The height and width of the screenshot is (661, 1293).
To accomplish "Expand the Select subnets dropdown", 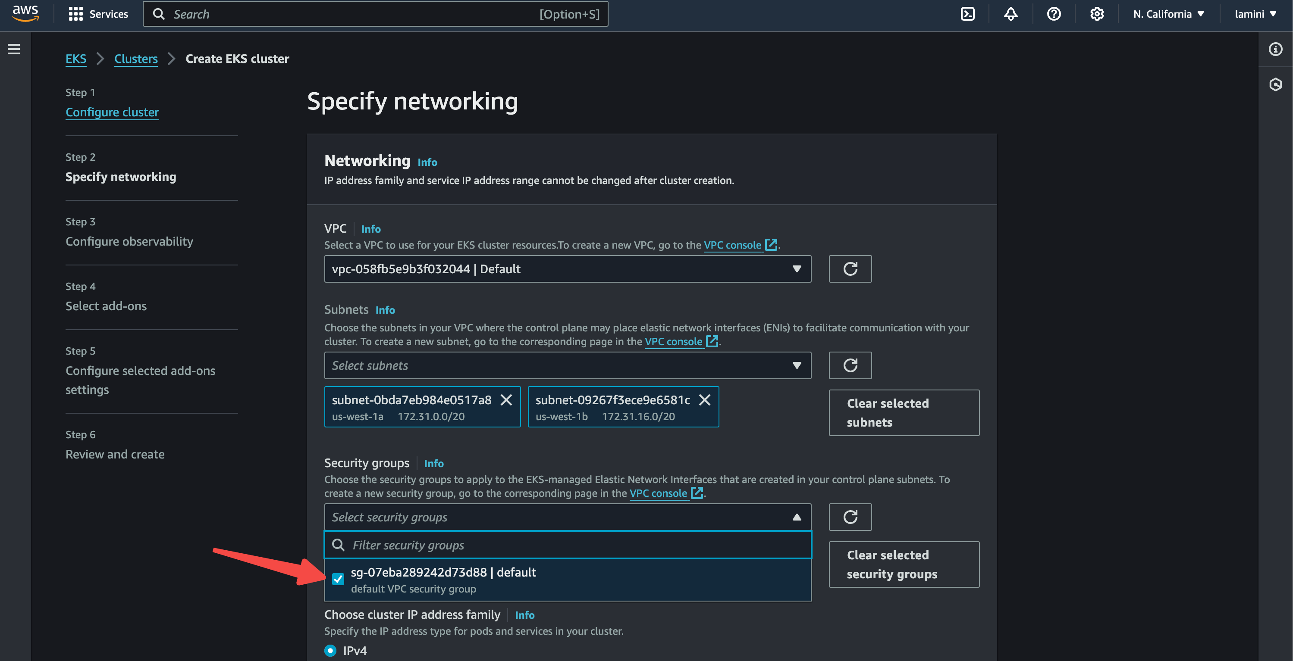I will [567, 365].
